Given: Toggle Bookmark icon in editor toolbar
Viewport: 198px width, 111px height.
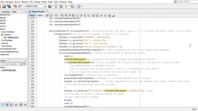Looking at the screenshot, I should coord(89,15).
